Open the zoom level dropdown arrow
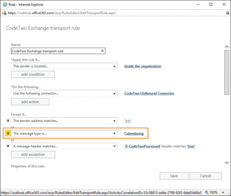 point(223,192)
